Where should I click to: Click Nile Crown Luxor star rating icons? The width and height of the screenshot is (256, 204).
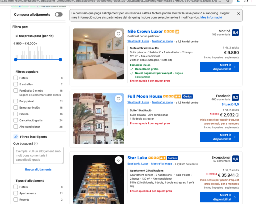coord(169,31)
